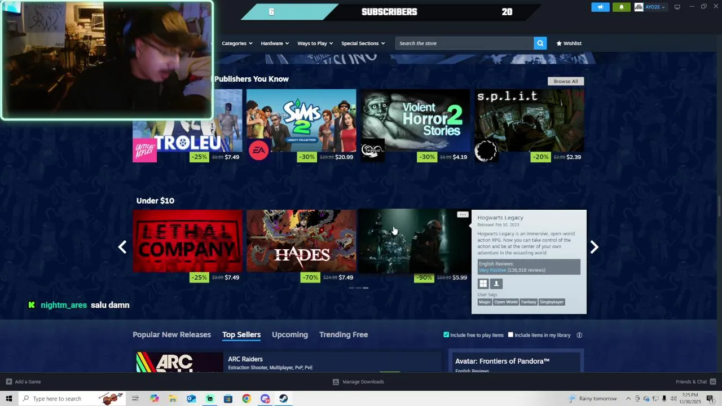Viewport: 722px width, 406px height.
Task: Click the volume icon in system tray
Action: coord(673,399)
